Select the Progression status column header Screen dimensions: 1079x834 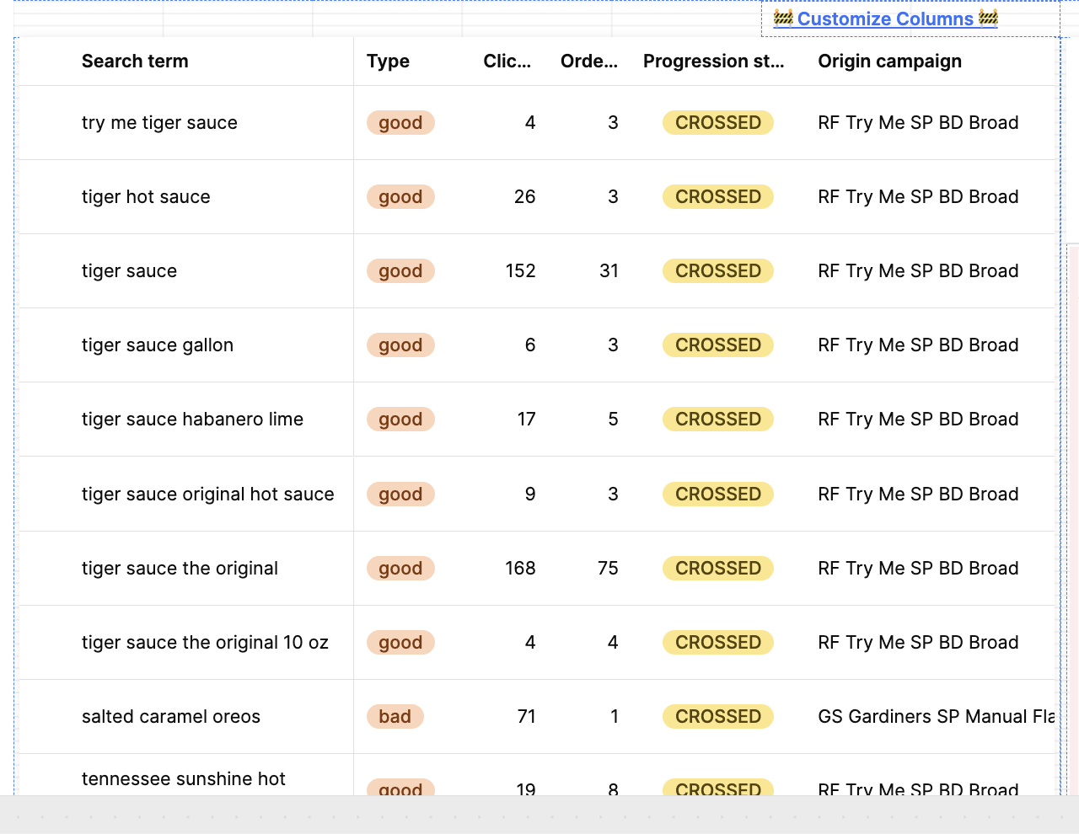[x=713, y=61]
